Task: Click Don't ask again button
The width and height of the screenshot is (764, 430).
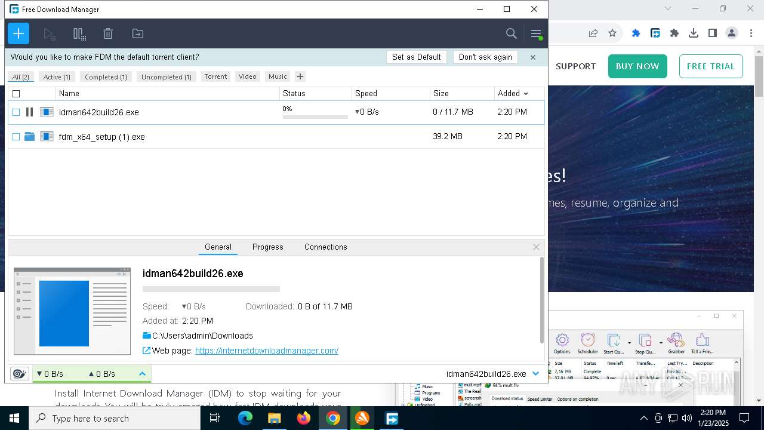Action: tap(485, 57)
